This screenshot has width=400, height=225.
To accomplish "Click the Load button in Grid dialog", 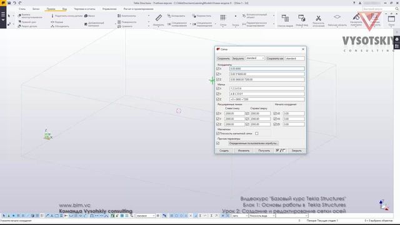I will 238,58.
